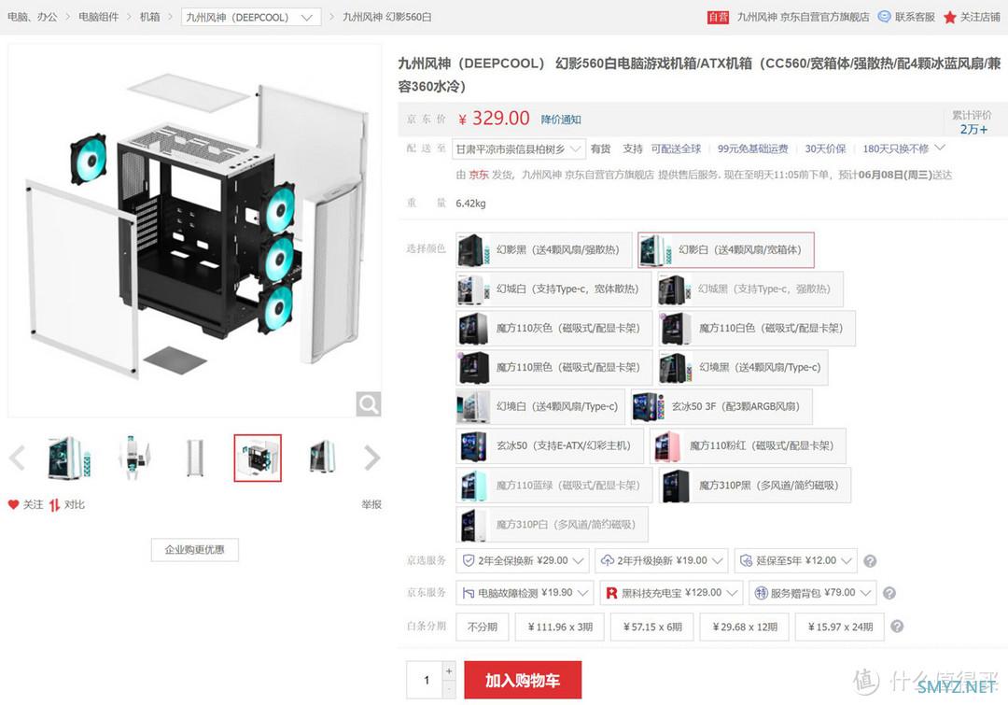Choose 魔方110蓝绿 option
This screenshot has width=1008, height=705.
click(554, 486)
